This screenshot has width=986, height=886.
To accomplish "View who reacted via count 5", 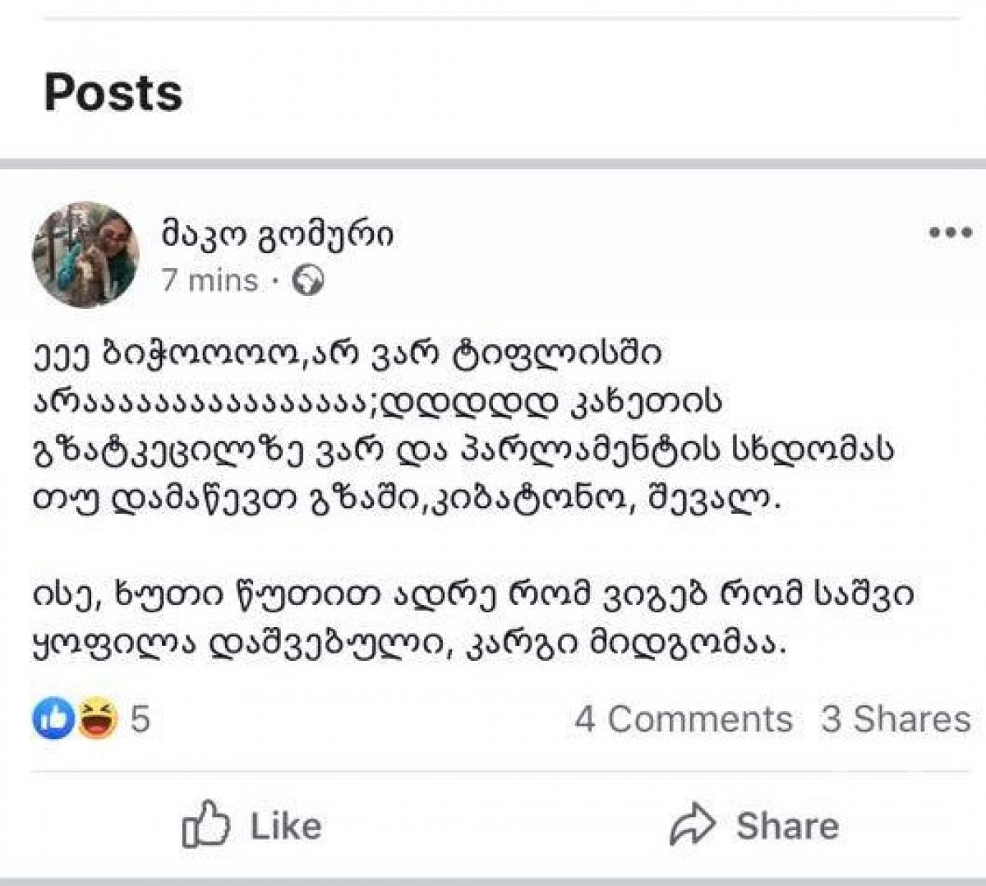I will click(x=141, y=718).
